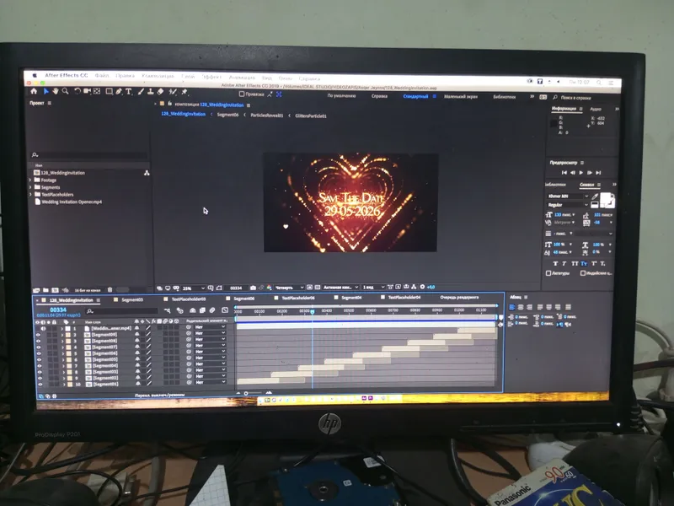
Task: Hide layer Segment03 with its eye
Action: click(40, 372)
